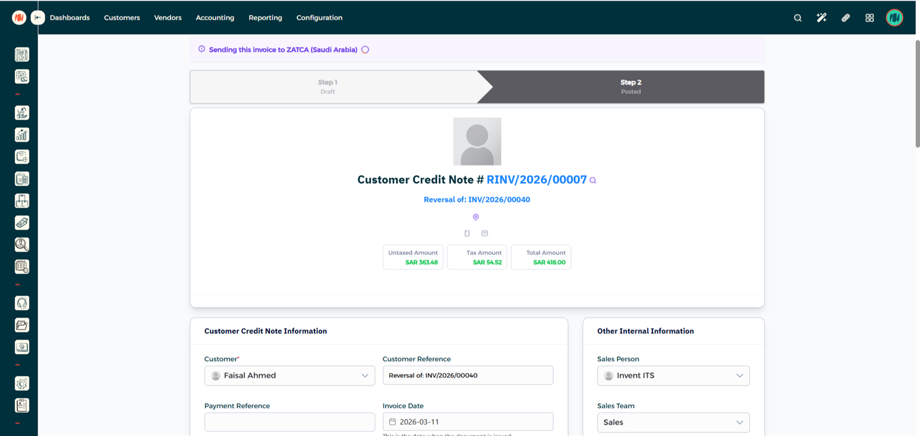
Task: Click the paperclip attachment icon in header
Action: click(845, 18)
